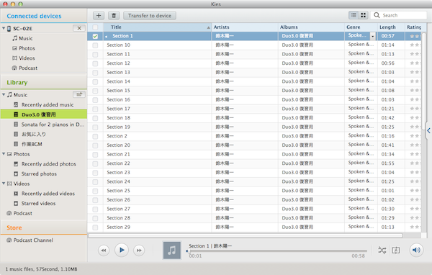Sort by Albums column header
The image size is (432, 275).
pyautogui.click(x=311, y=27)
